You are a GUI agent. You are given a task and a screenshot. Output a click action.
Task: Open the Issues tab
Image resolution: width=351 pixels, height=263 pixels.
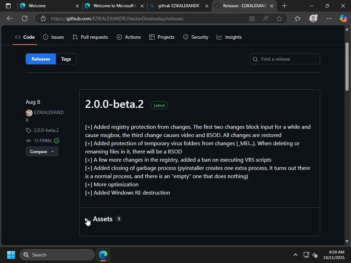(x=53, y=37)
